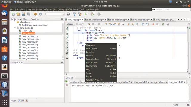Viewport: 191px width, 107px height.
Task: Toggle first Navigator filter button
Action: [x=19, y=100]
